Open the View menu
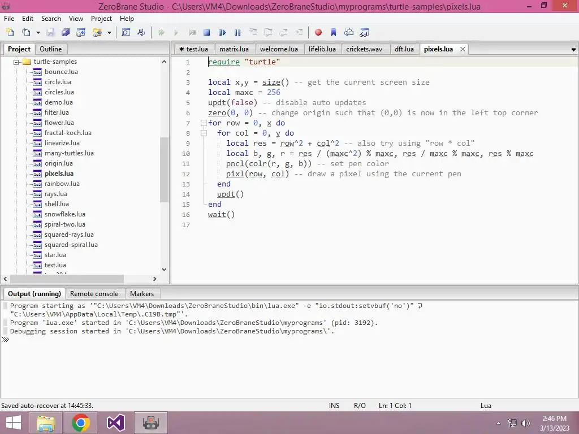 click(x=76, y=19)
